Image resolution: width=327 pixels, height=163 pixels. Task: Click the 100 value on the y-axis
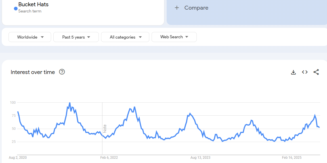pyautogui.click(x=12, y=102)
